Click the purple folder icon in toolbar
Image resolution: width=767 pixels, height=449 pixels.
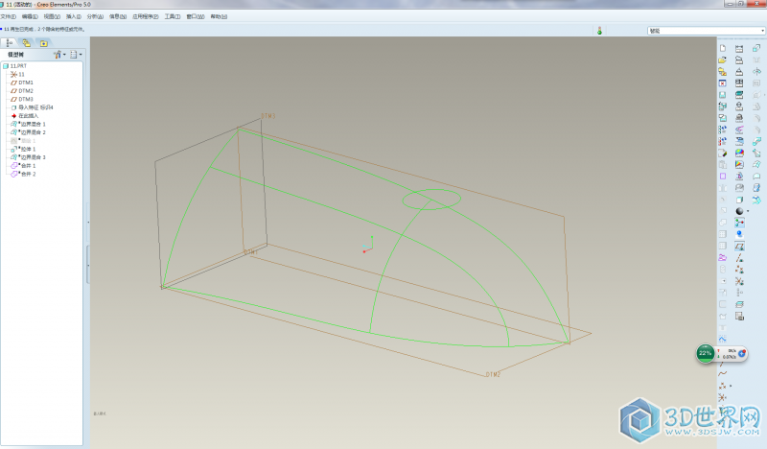click(x=723, y=257)
